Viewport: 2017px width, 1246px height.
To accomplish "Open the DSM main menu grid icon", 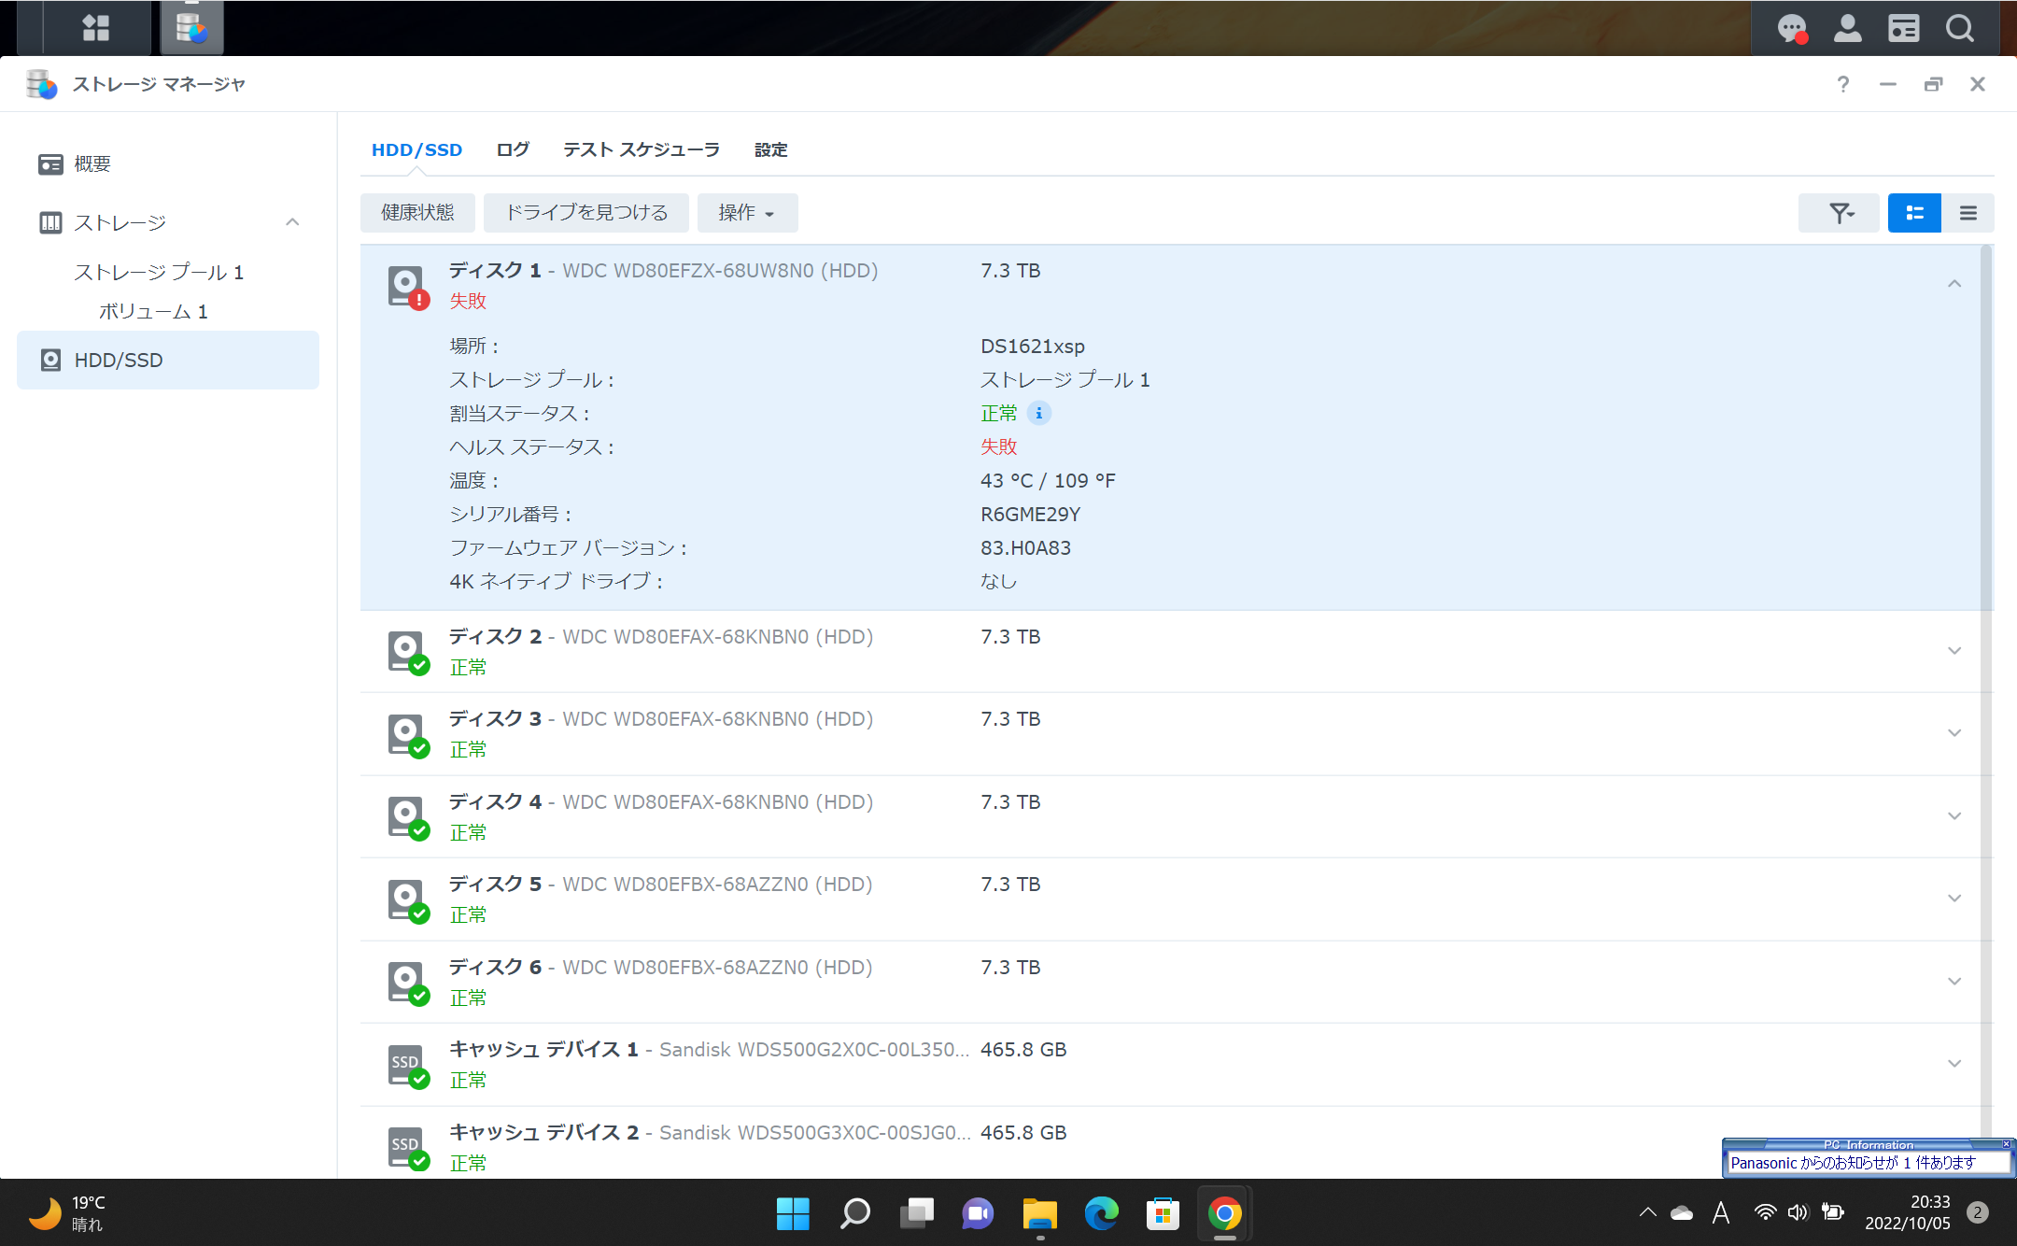I will (96, 28).
